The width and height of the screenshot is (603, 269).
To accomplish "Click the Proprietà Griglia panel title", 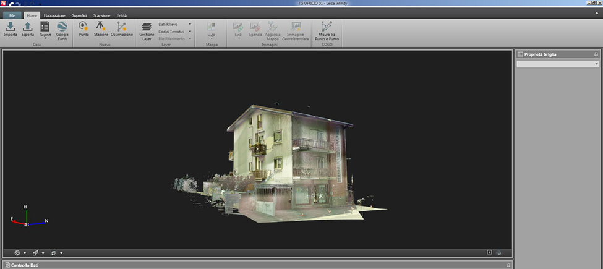I will pyautogui.click(x=540, y=54).
